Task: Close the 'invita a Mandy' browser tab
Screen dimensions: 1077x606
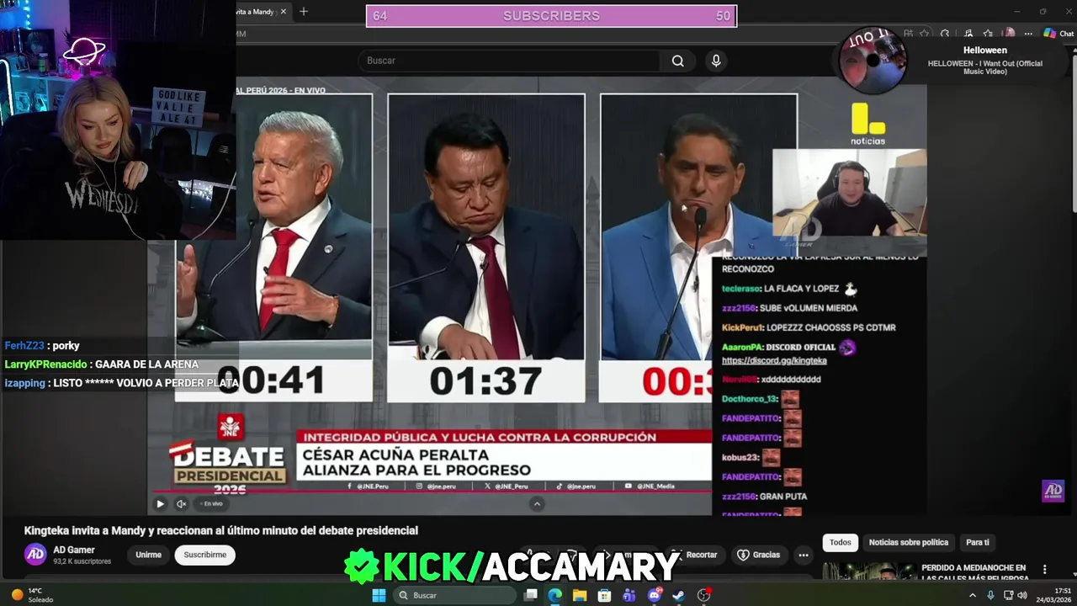Action: tap(284, 12)
